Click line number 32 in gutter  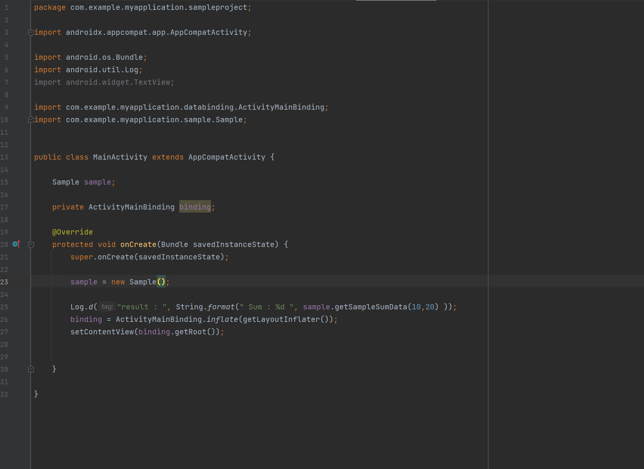(4, 394)
